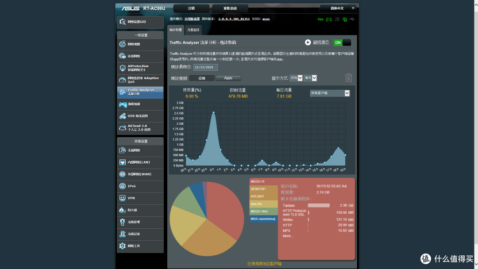Open the 双向 direction dropdown
Image resolution: width=478 pixels, height=269 pixels.
(296, 78)
